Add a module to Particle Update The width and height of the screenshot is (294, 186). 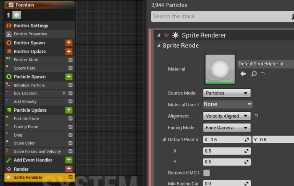[69, 110]
